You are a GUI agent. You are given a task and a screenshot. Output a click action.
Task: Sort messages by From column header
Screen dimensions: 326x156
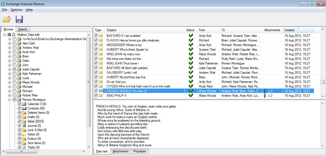pos(208,30)
